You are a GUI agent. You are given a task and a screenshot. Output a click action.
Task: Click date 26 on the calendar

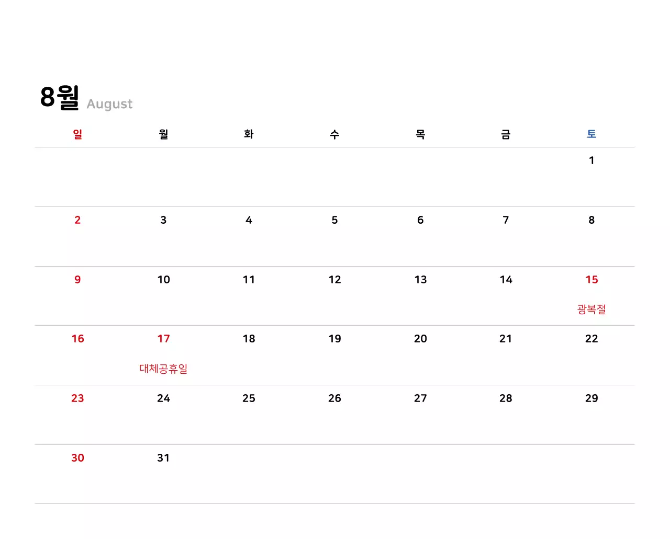(334, 398)
